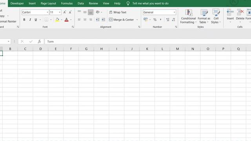Click Tell me what you want to do

[150, 4]
